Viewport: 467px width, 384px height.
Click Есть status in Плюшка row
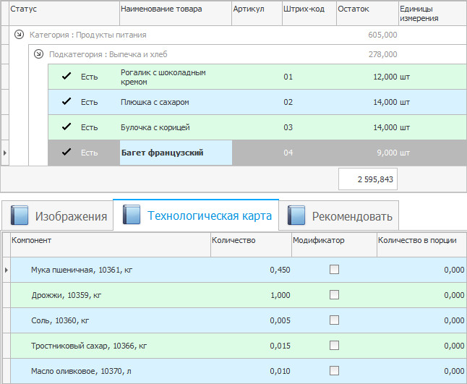click(90, 102)
